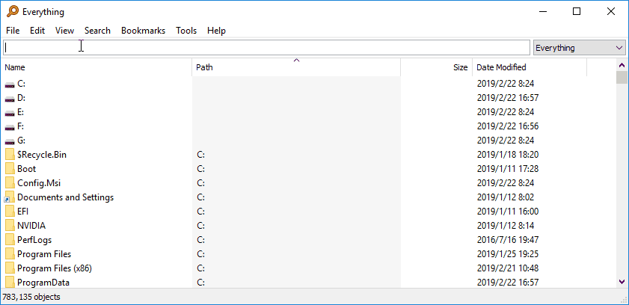Select the E: drive icon
The height and width of the screenshot is (305, 629).
(x=10, y=113)
